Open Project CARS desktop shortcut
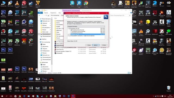Screen dimensions: 174x98 [141, 4]
